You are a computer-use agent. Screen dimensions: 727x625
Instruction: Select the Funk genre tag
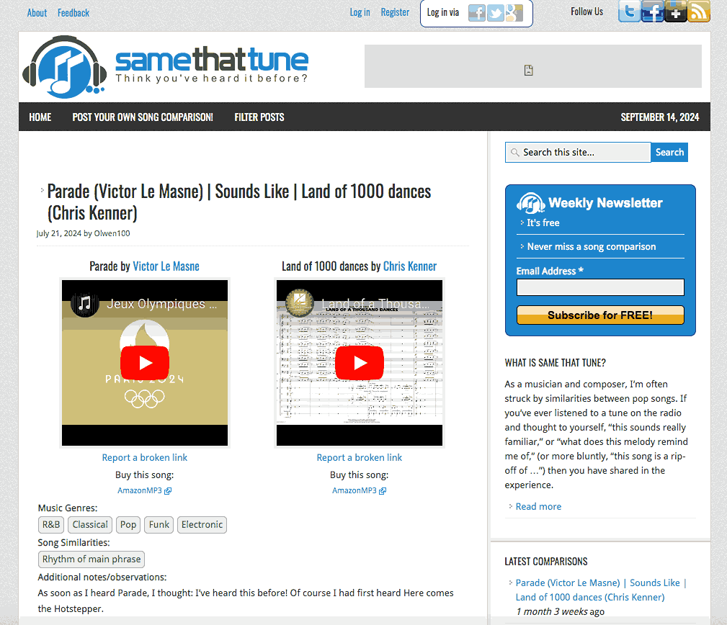coord(159,525)
